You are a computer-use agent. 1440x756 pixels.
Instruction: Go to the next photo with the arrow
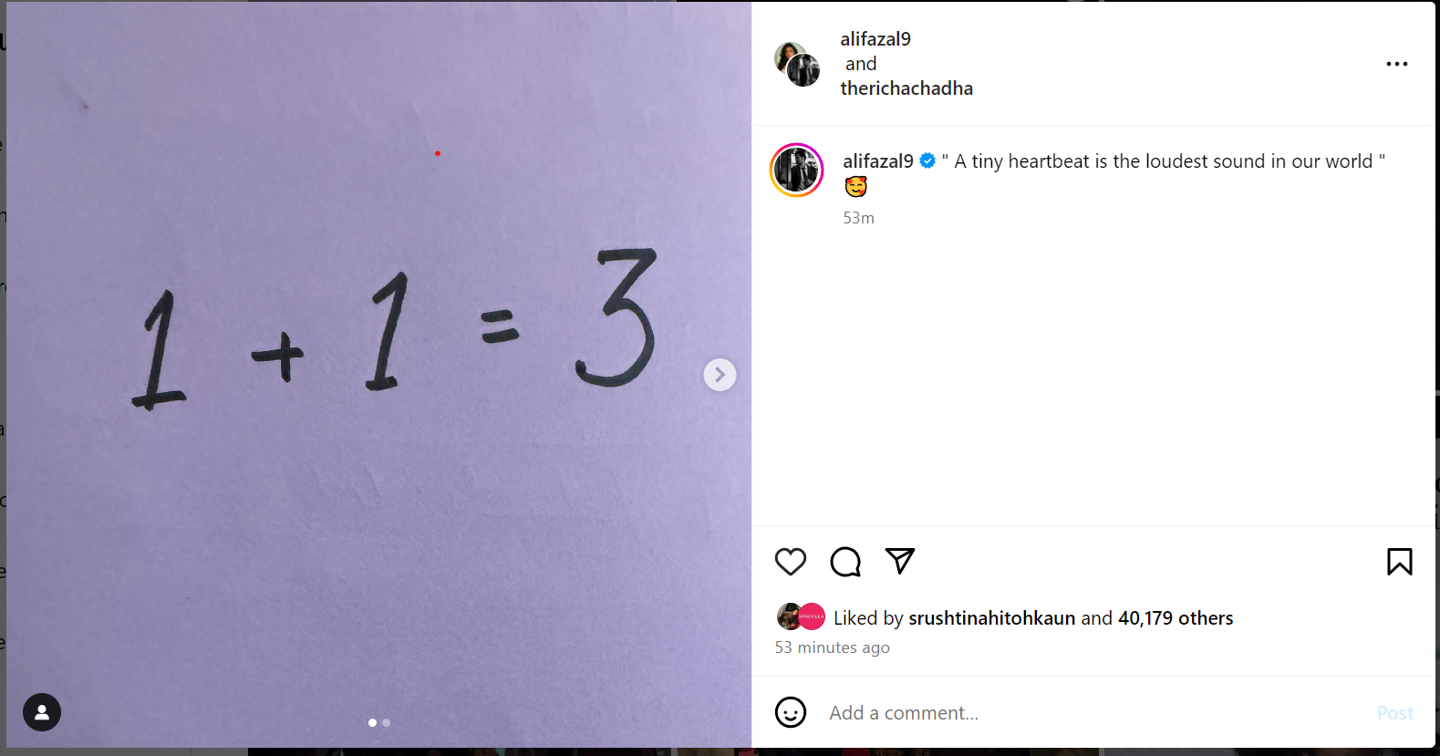coord(720,375)
